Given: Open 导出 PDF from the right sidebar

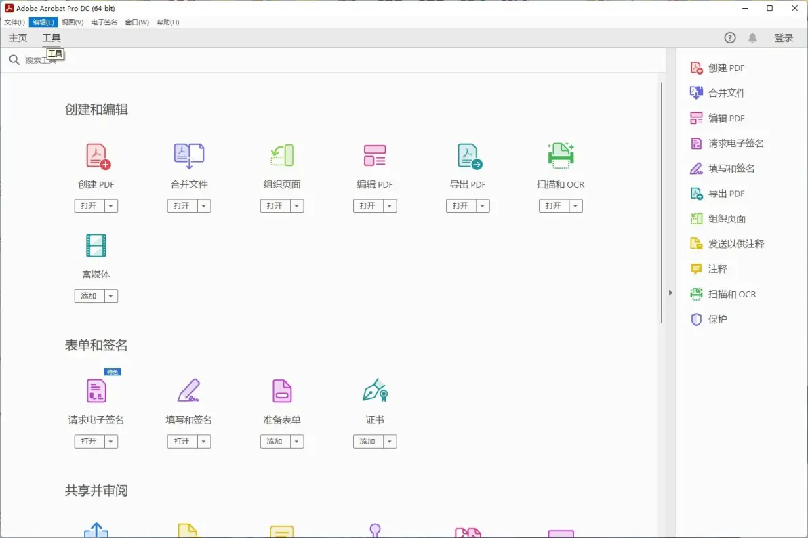Looking at the screenshot, I should 717,194.
